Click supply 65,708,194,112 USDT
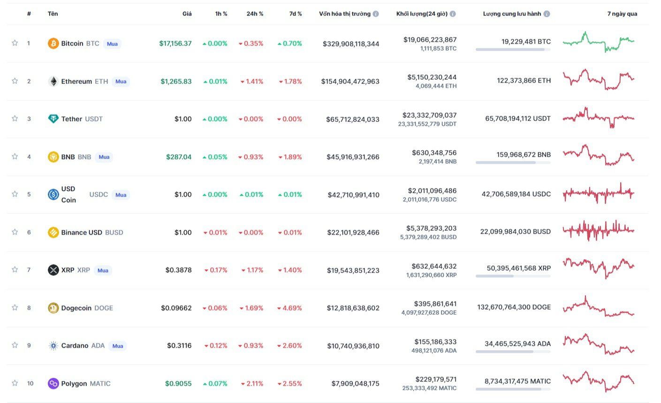This screenshot has width=661, height=403. [x=518, y=119]
